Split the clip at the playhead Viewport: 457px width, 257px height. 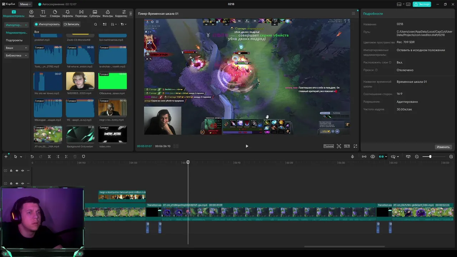pyautogui.click(x=49, y=157)
